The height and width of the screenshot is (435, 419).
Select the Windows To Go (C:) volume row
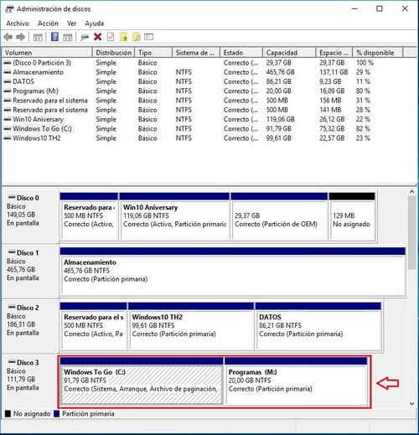203,129
